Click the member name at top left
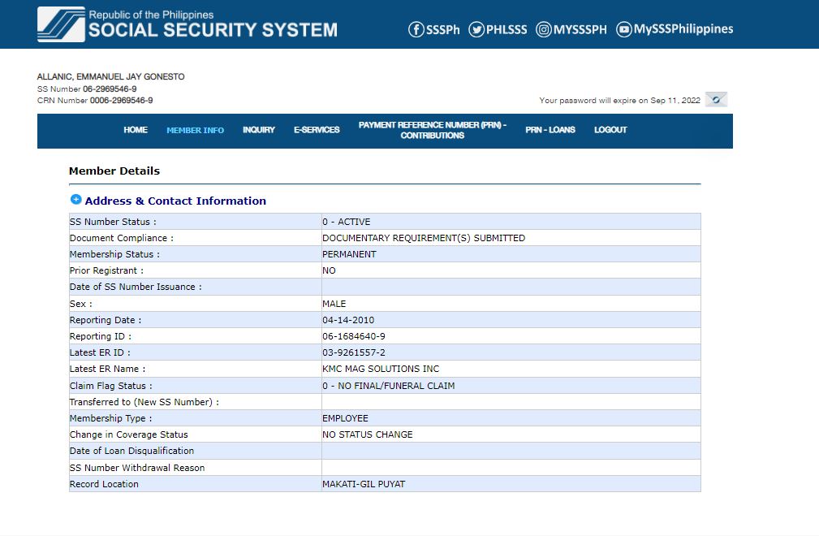 (x=110, y=76)
